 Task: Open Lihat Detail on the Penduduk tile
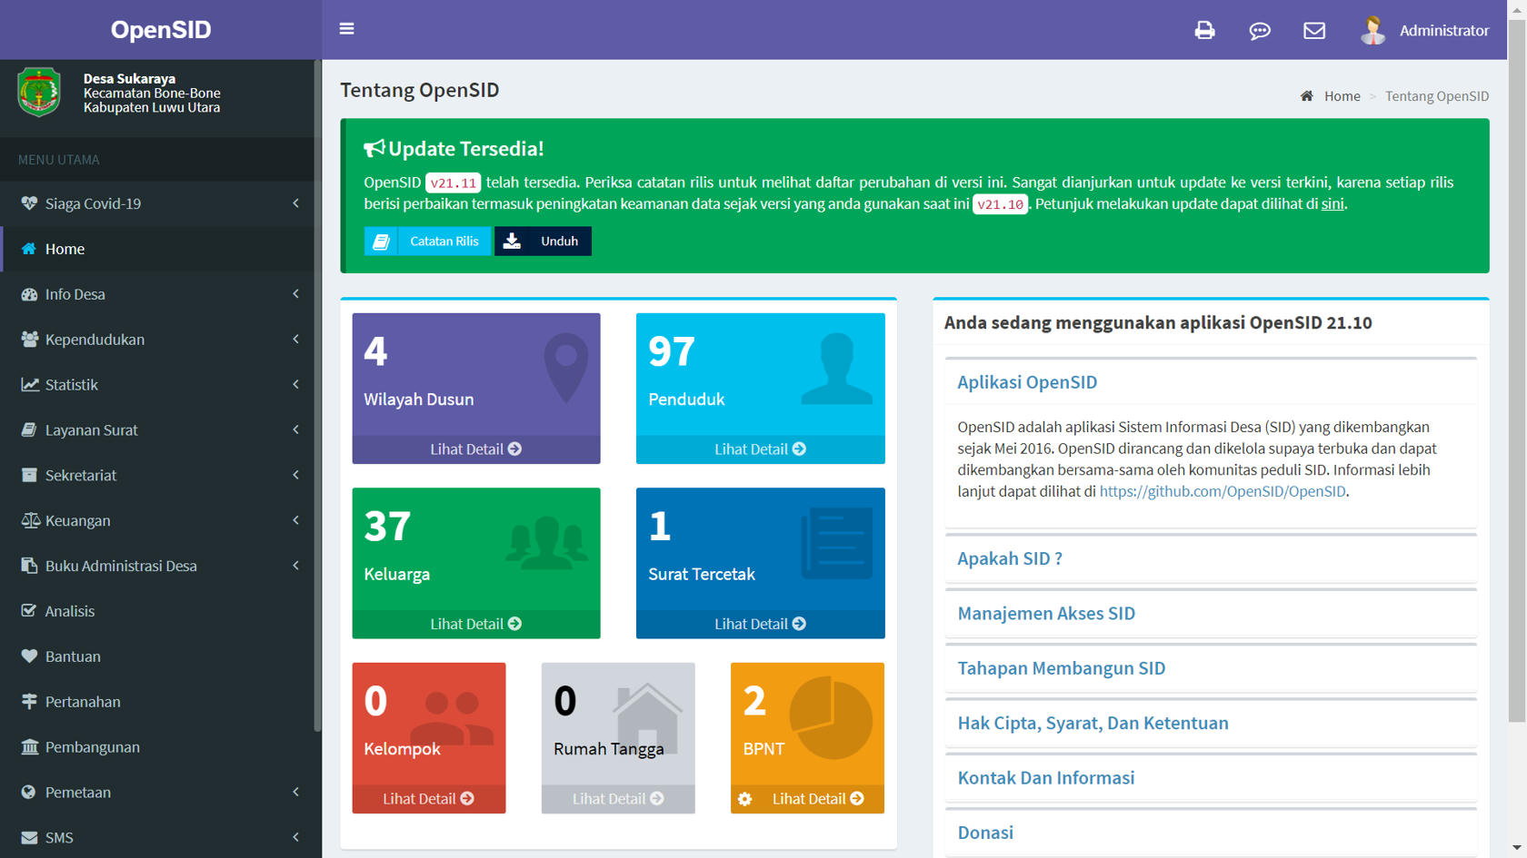tap(760, 449)
